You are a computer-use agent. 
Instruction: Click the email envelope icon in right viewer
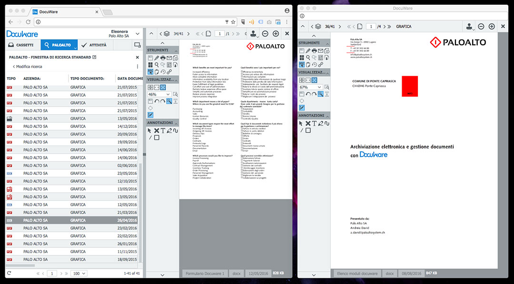click(x=321, y=51)
